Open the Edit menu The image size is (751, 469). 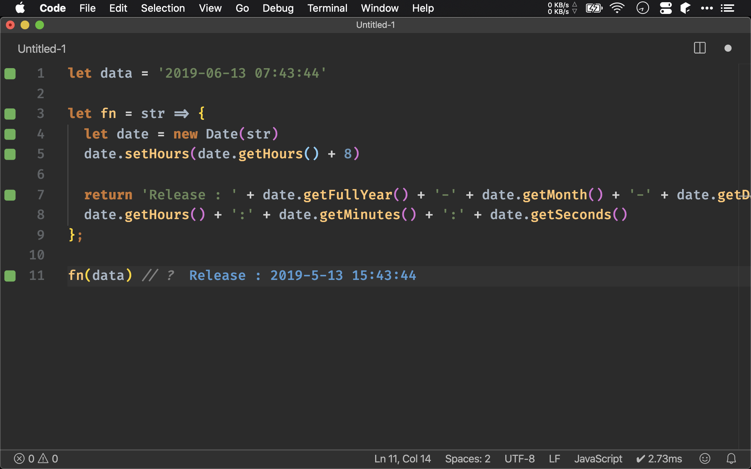click(118, 8)
